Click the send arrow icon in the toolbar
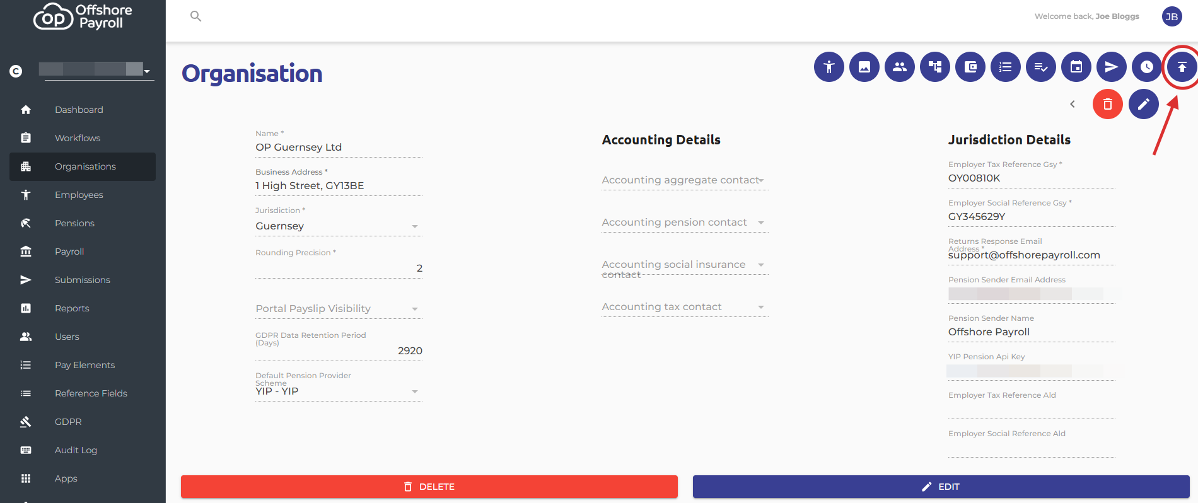The image size is (1198, 503). [x=1112, y=67]
